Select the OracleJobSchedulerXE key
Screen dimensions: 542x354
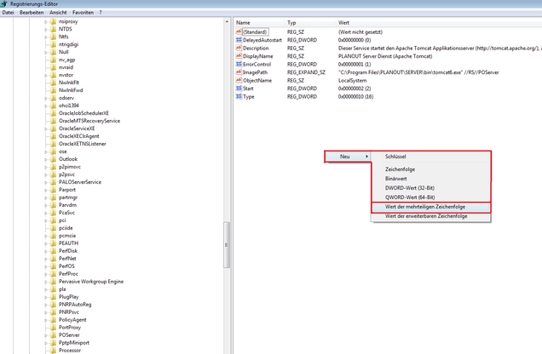pos(84,113)
